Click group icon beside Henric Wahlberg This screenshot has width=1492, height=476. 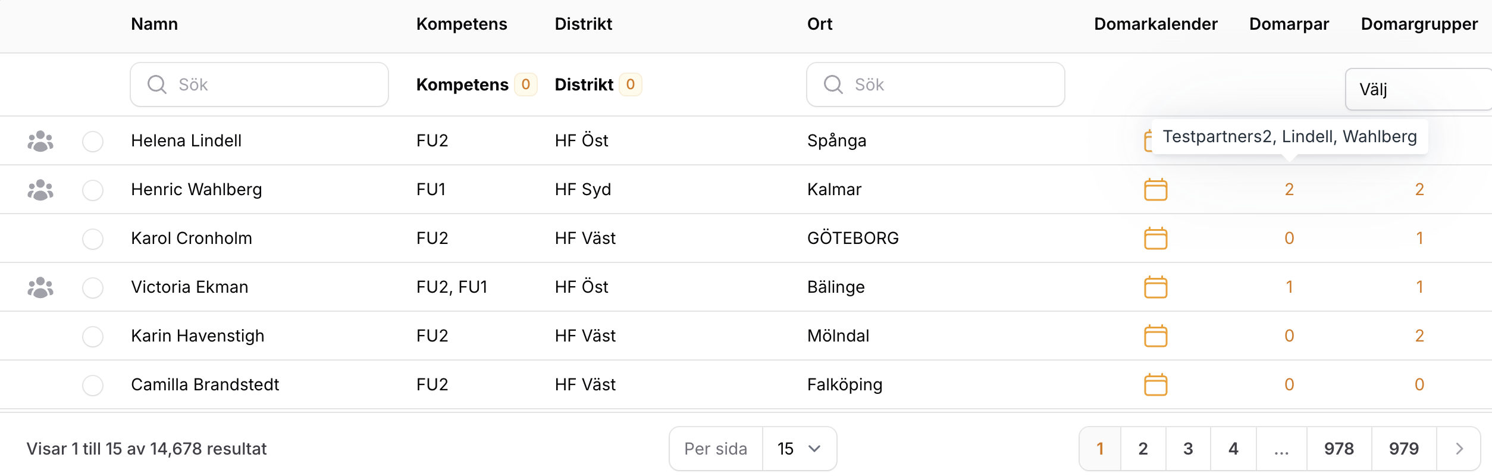[x=40, y=190]
